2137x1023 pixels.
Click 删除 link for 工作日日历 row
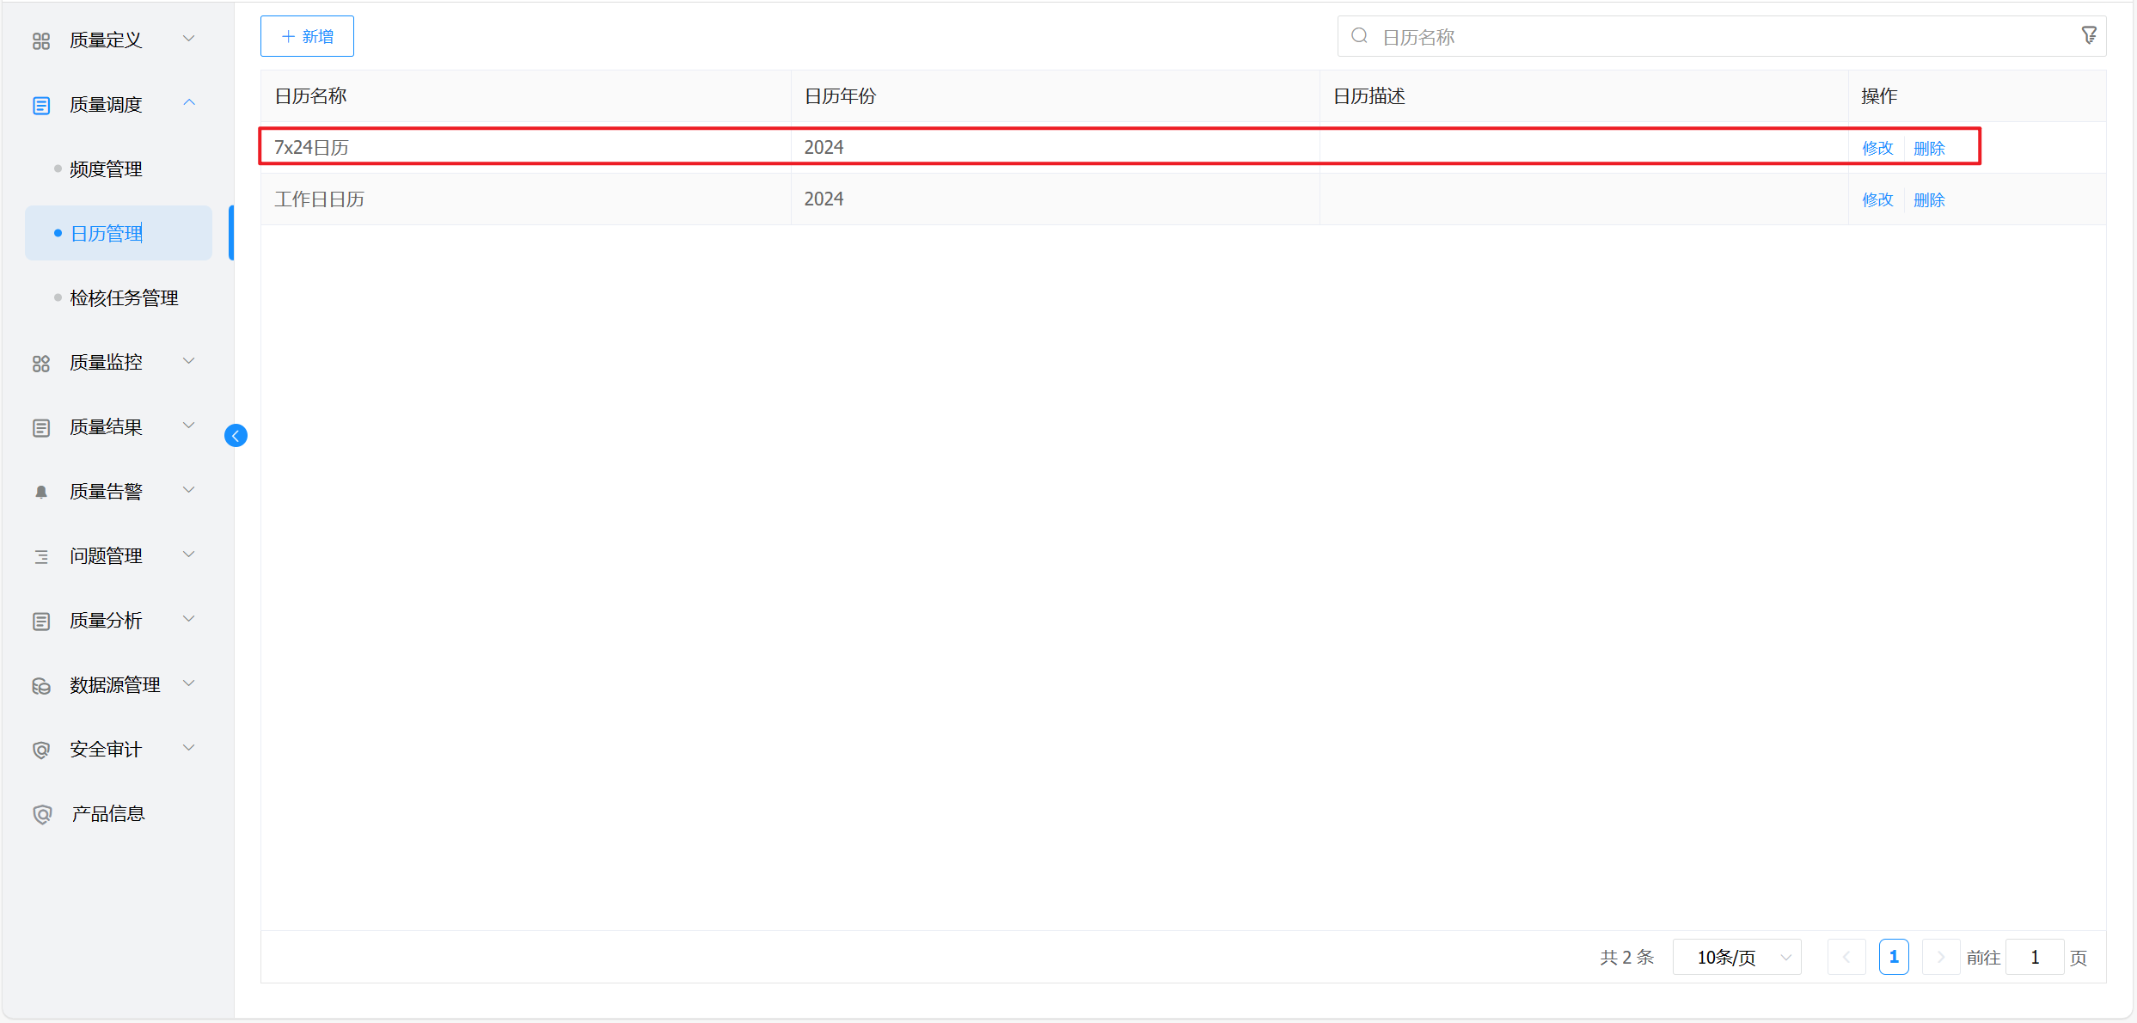pyautogui.click(x=1929, y=199)
